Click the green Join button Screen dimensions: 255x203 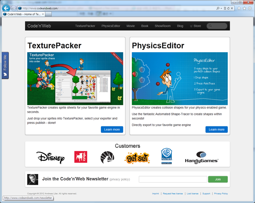[x=218, y=179]
